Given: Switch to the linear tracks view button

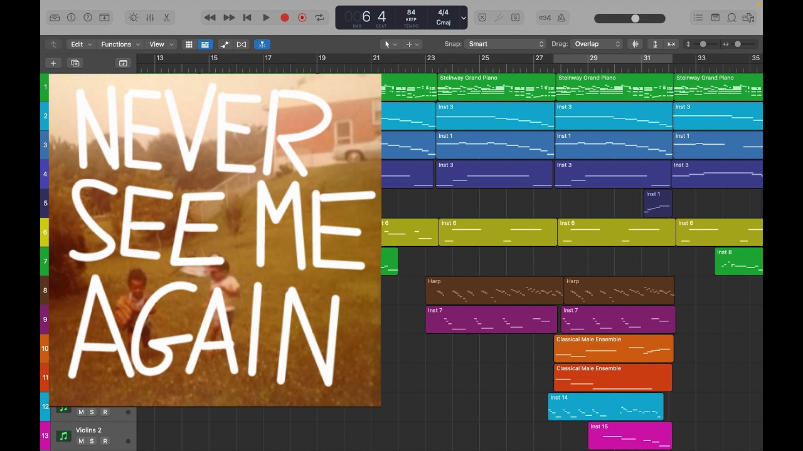Looking at the screenshot, I should 205,44.
